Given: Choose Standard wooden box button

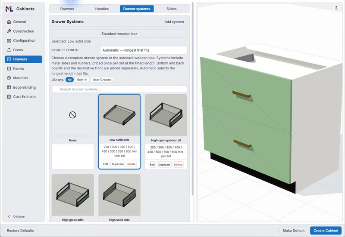Looking at the screenshot, I should pos(119,34).
